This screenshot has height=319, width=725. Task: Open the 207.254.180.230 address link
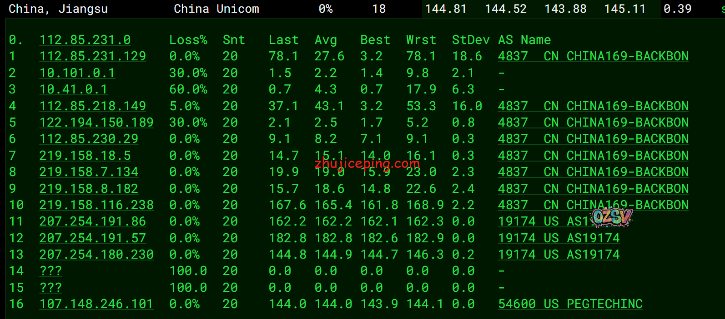(x=96, y=255)
